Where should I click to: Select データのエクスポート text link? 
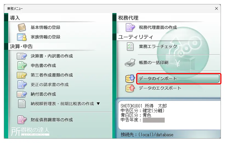[x=160, y=88]
